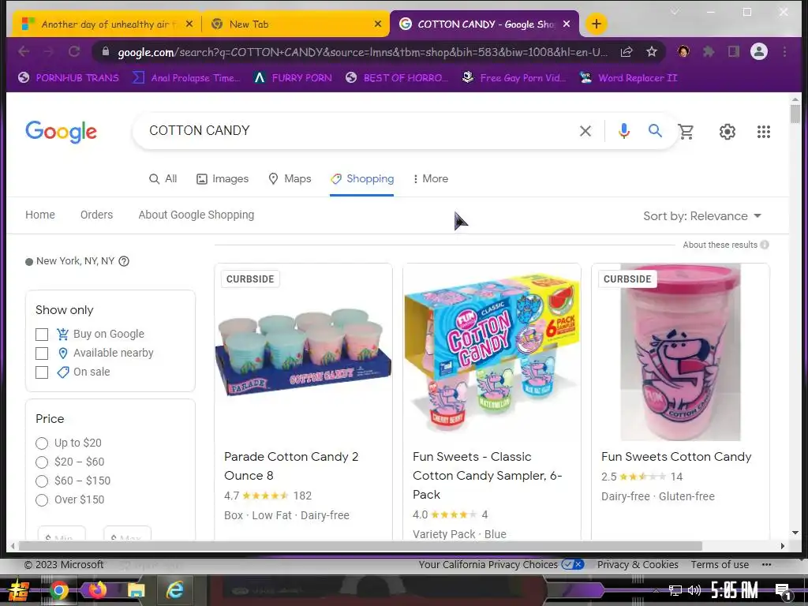Open Fun Sweets Classic Cotton Candy Sampler listing
Screen dimensions: 808x606
coord(487,476)
